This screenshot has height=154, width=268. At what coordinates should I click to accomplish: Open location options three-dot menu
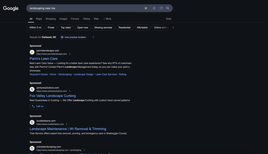(93, 37)
